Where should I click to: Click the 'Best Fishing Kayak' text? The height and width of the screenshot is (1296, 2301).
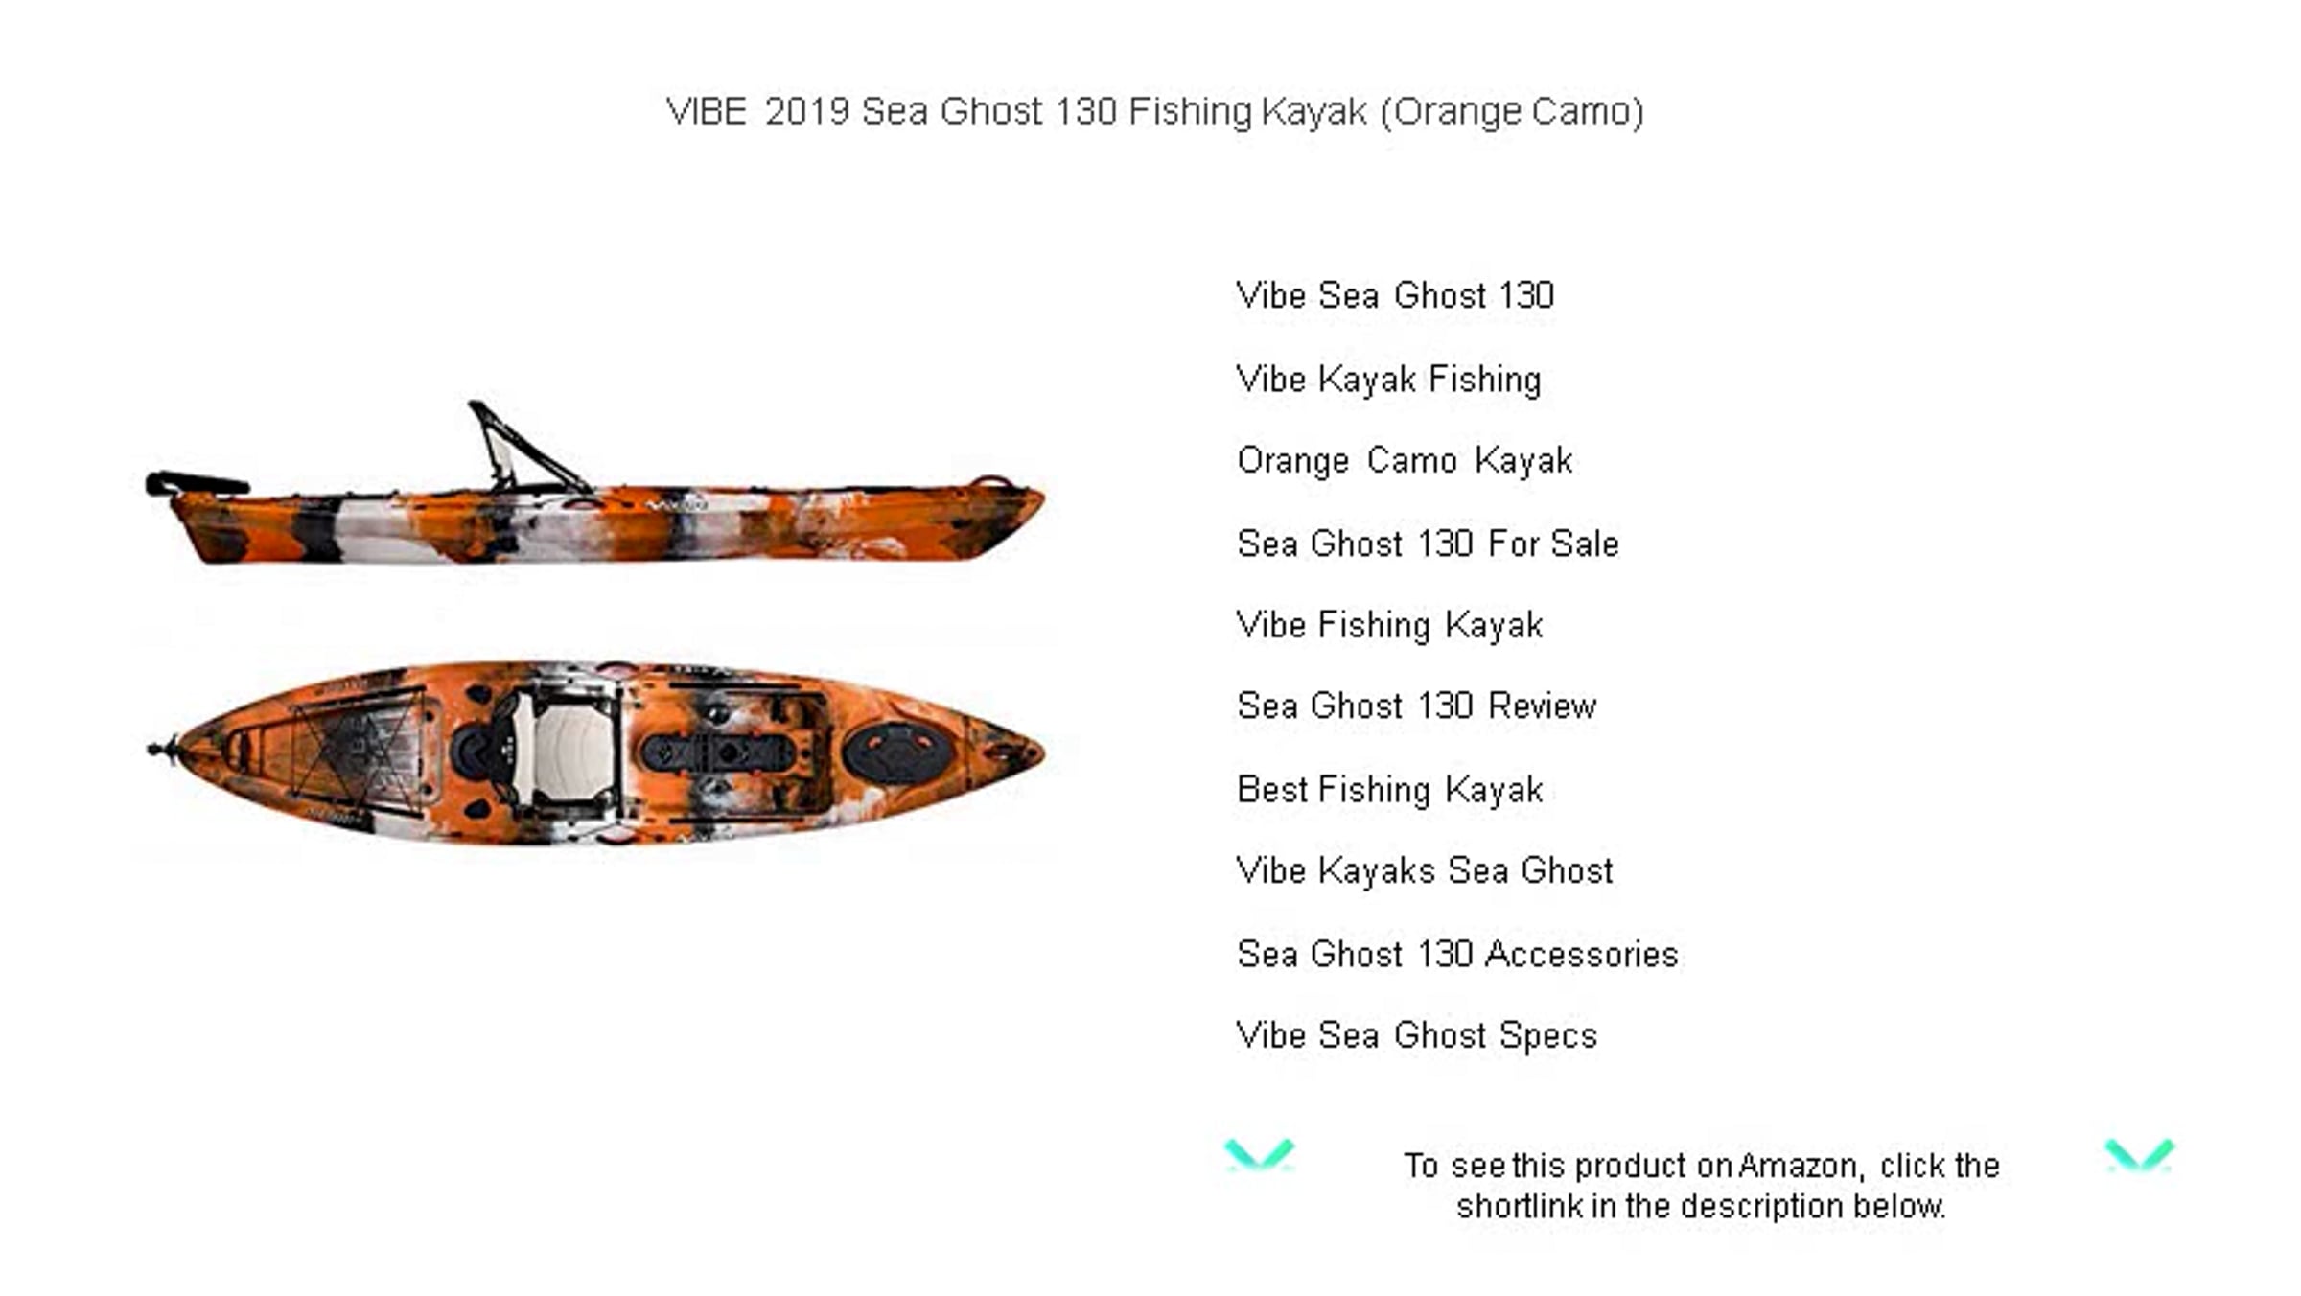point(1389,791)
